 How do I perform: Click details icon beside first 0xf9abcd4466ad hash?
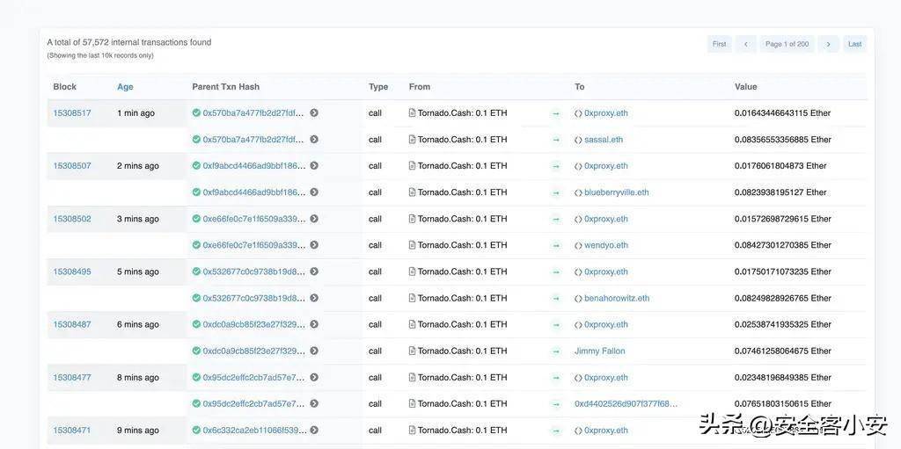click(x=314, y=166)
